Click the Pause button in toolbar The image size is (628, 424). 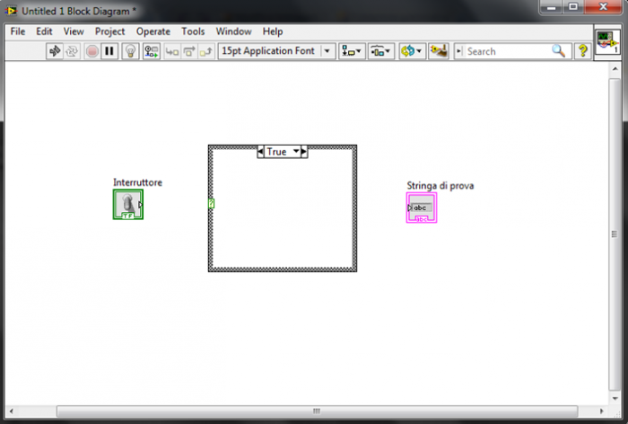tap(109, 51)
